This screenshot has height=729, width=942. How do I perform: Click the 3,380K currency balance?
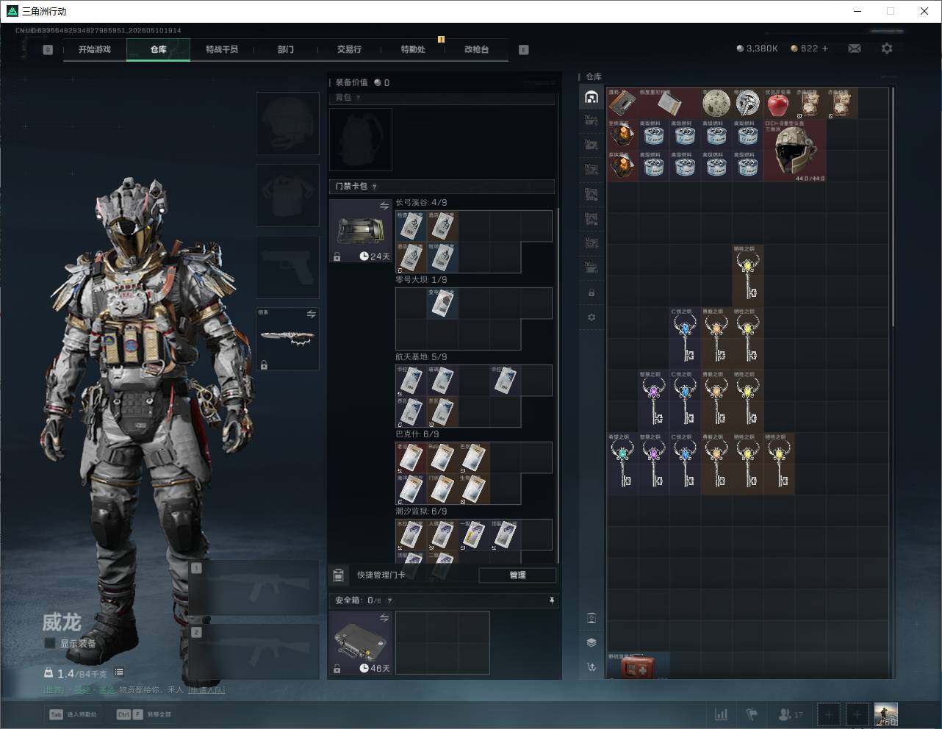point(757,49)
